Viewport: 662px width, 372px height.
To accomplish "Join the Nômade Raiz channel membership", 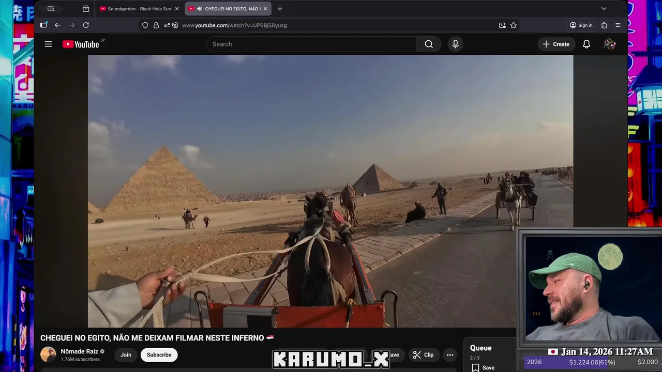I will point(126,355).
